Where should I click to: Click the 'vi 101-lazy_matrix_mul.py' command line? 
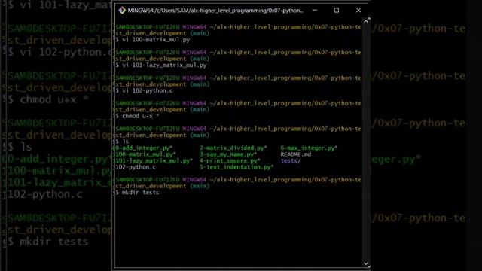click(x=161, y=65)
